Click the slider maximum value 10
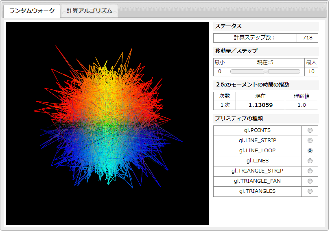Screen dimensions: 330x231 pos(311,71)
